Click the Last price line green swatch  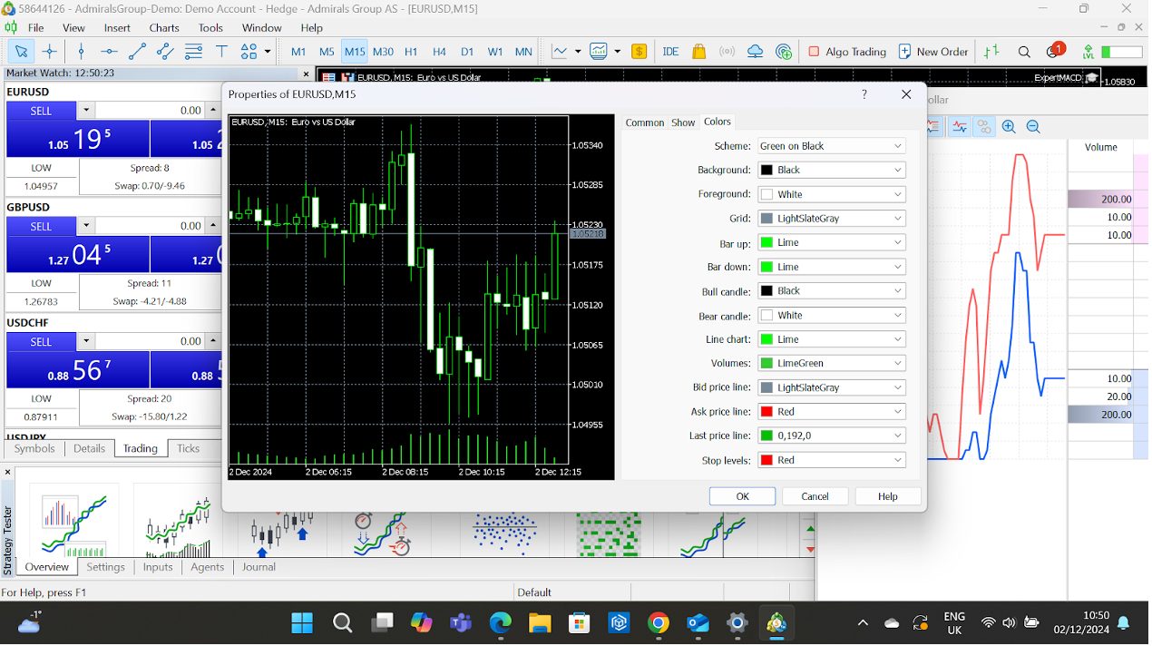(x=766, y=436)
